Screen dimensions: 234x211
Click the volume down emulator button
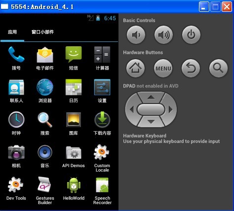[136, 35]
